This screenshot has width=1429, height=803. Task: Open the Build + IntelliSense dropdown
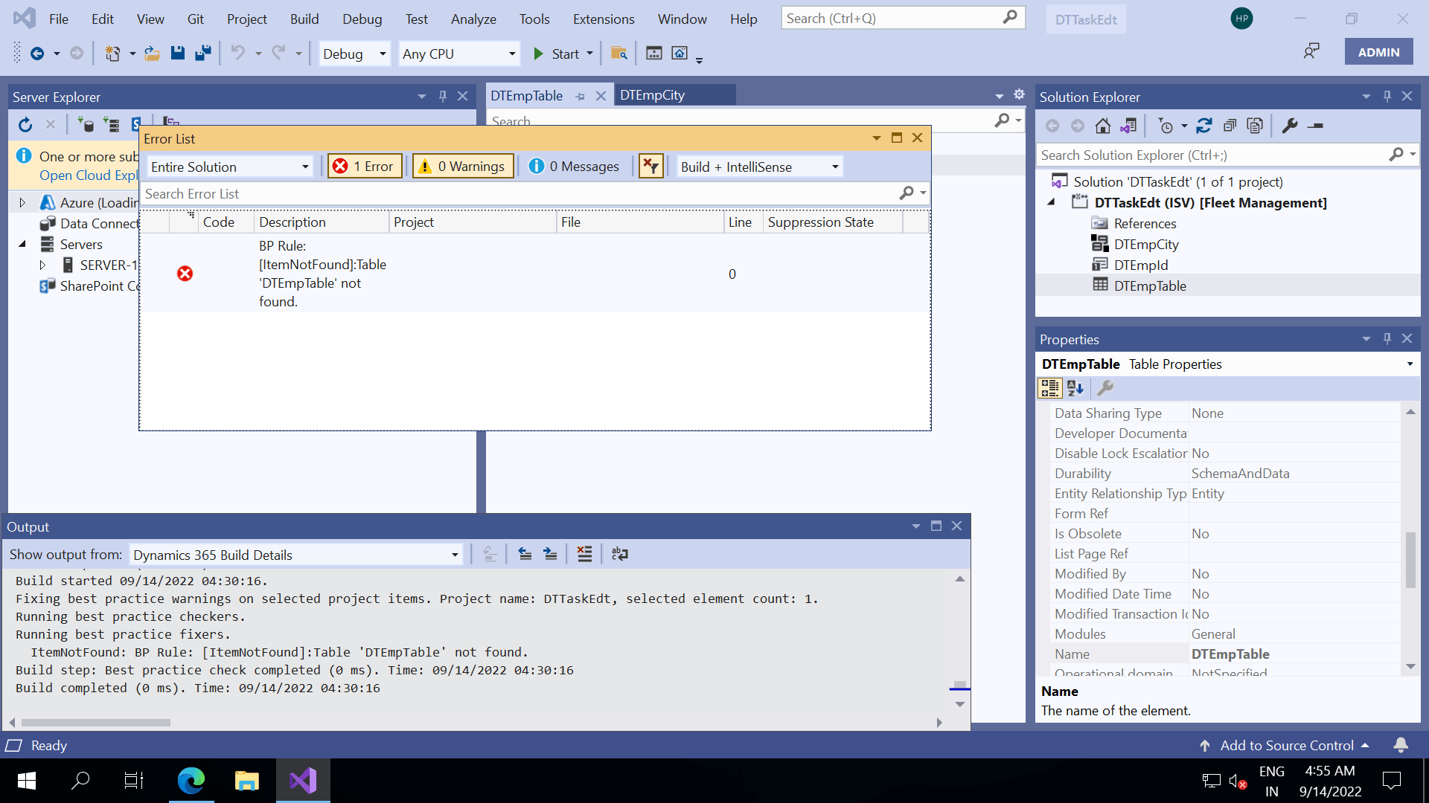point(759,167)
